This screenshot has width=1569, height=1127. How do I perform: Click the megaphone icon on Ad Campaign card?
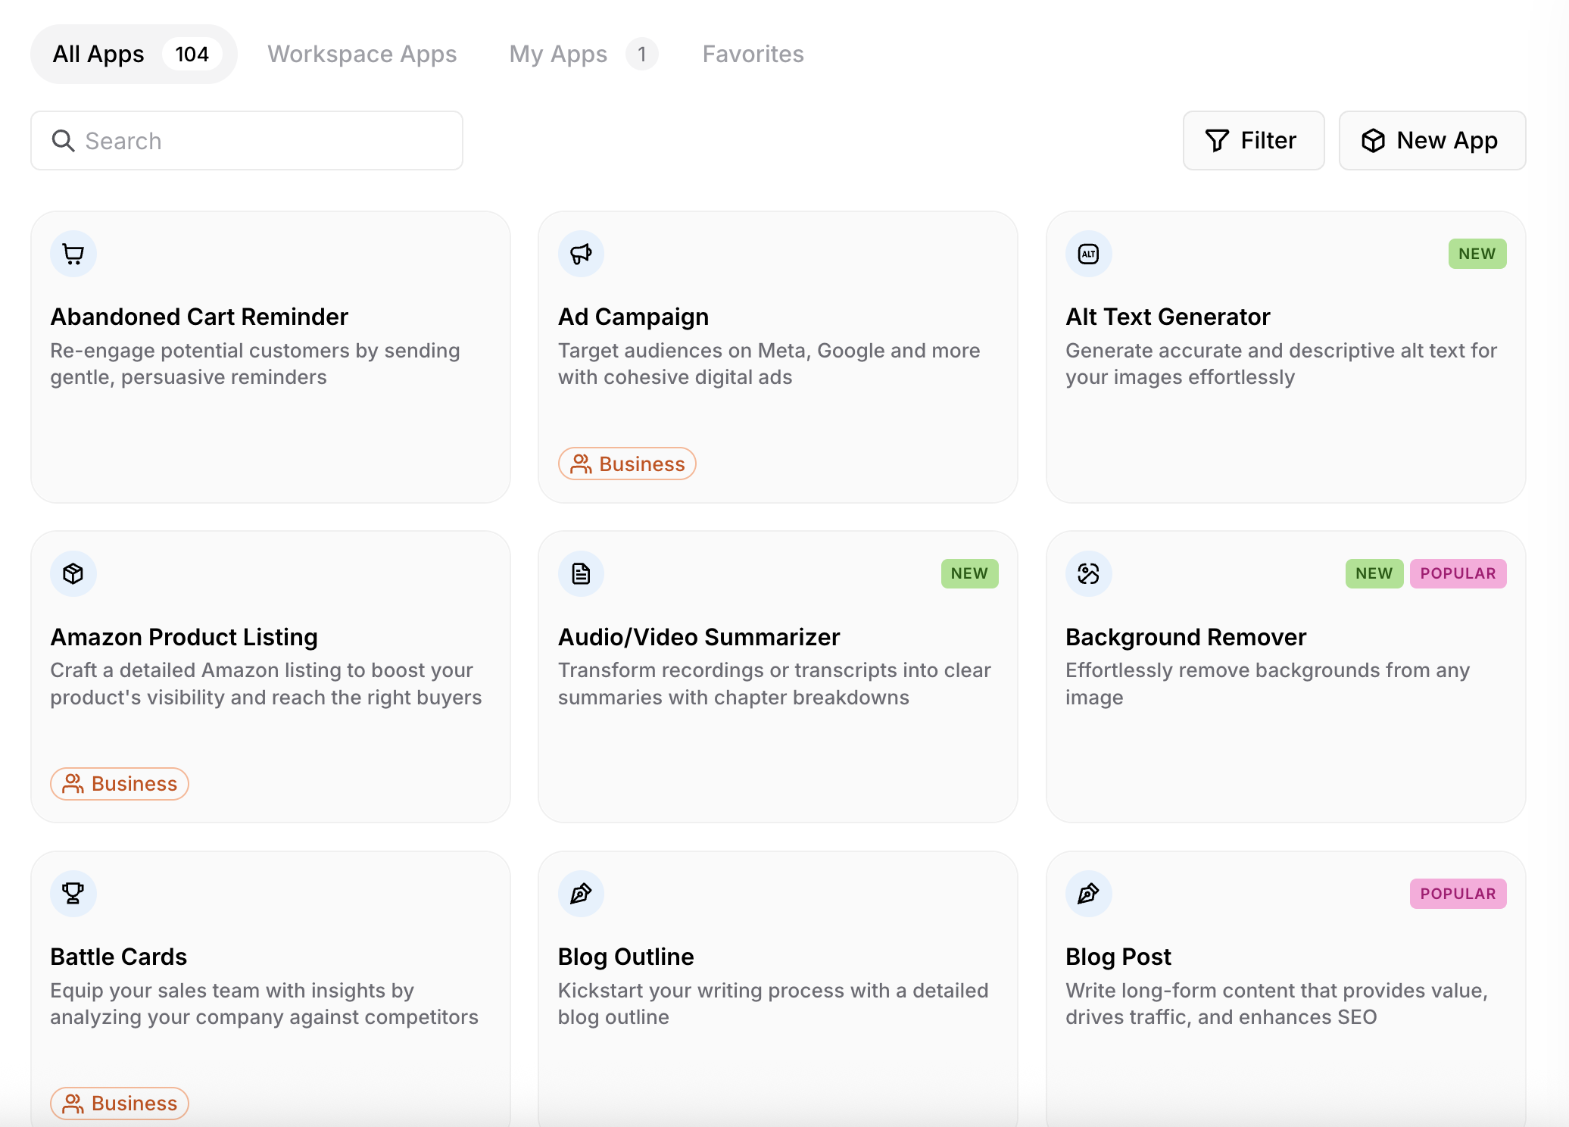(581, 254)
